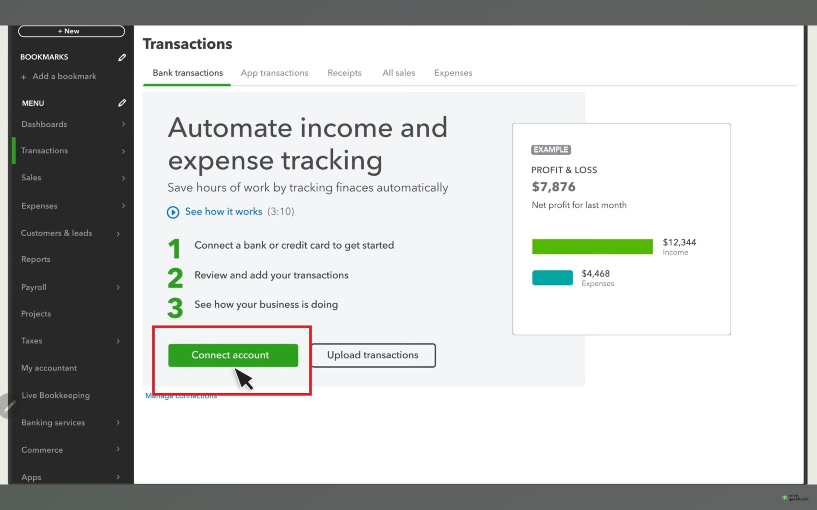Click the play icon beside See how it works
Viewport: 817px width, 510px height.
(173, 212)
